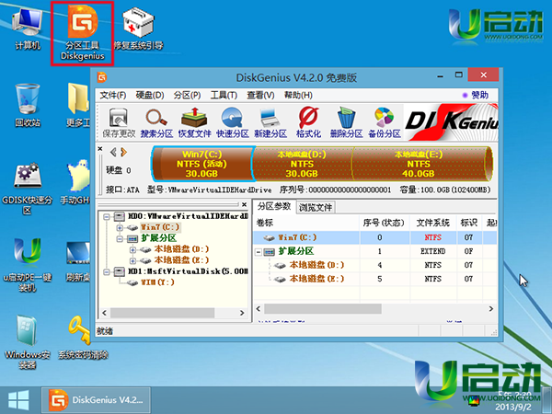This screenshot has width=552, height=414.
Task: Start the 快速分区 quick partition tool
Action: click(233, 123)
